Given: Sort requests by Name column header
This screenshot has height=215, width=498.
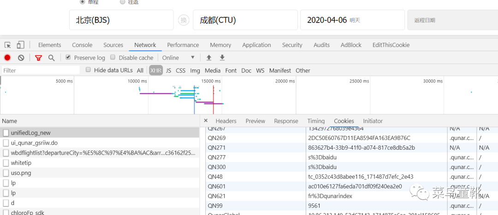Looking at the screenshot, I should 100,121.
